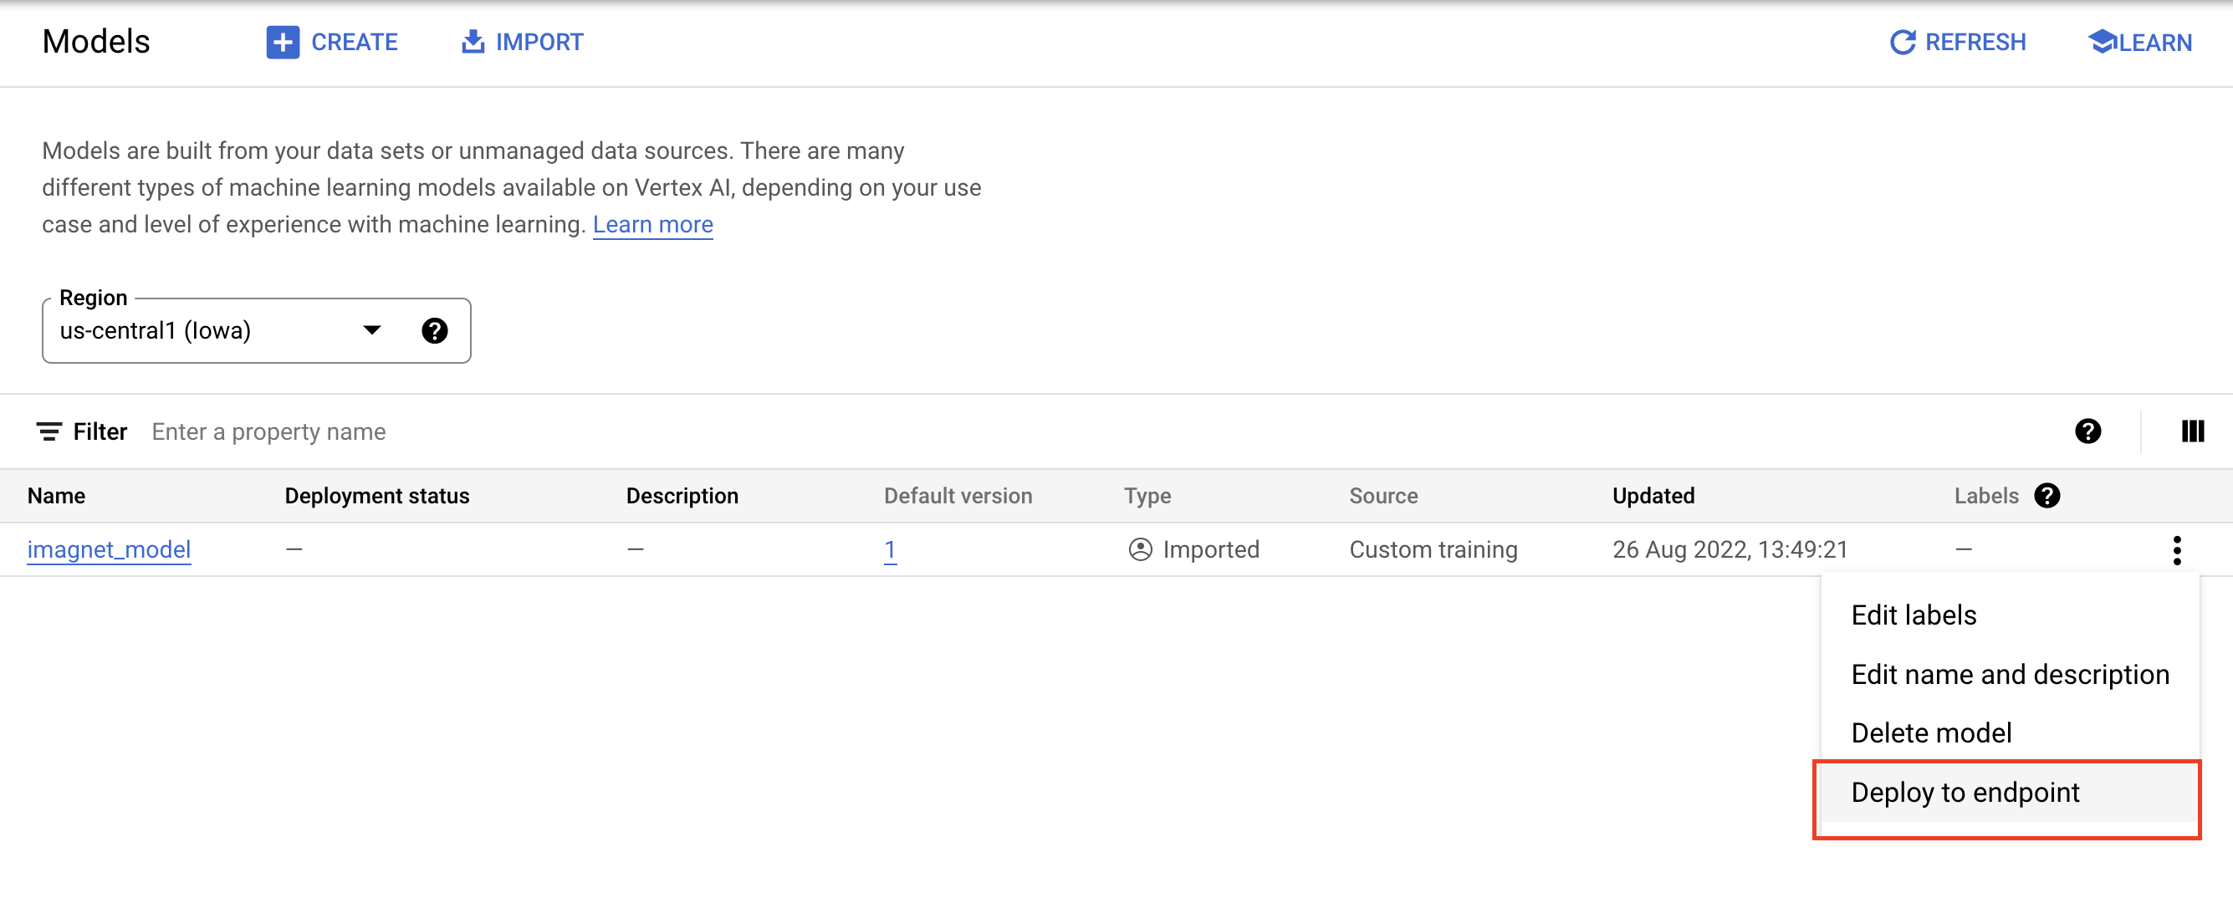This screenshot has width=2233, height=898.
Task: Click the Filter list icon
Action: click(x=49, y=431)
